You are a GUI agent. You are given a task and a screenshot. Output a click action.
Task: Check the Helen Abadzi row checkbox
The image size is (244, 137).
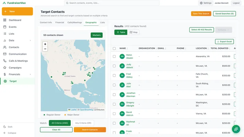point(114,56)
